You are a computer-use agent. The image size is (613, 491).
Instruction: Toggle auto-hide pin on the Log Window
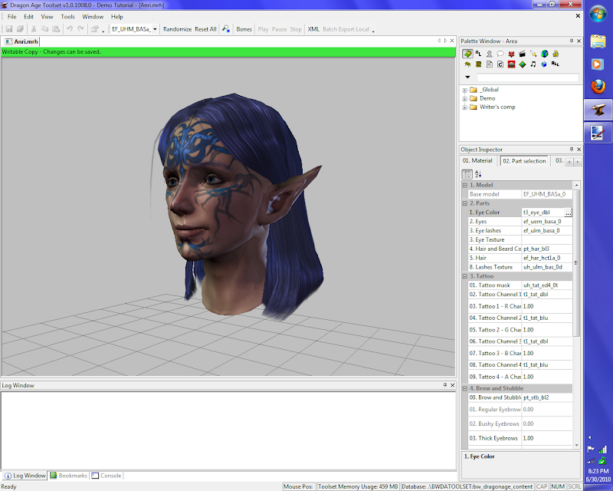(445, 385)
